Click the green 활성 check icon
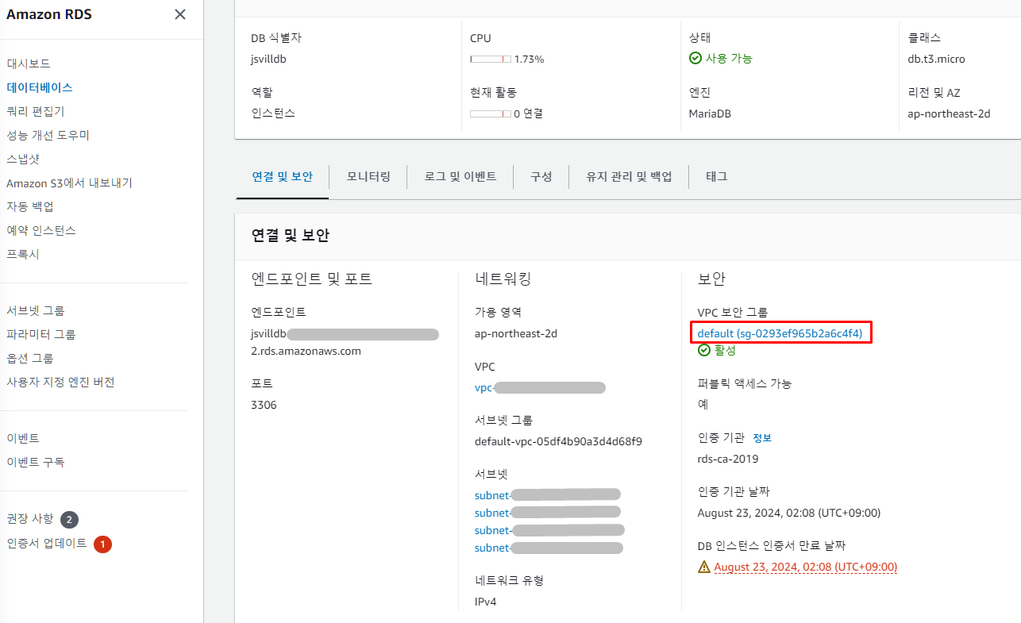The width and height of the screenshot is (1021, 623). click(x=703, y=350)
